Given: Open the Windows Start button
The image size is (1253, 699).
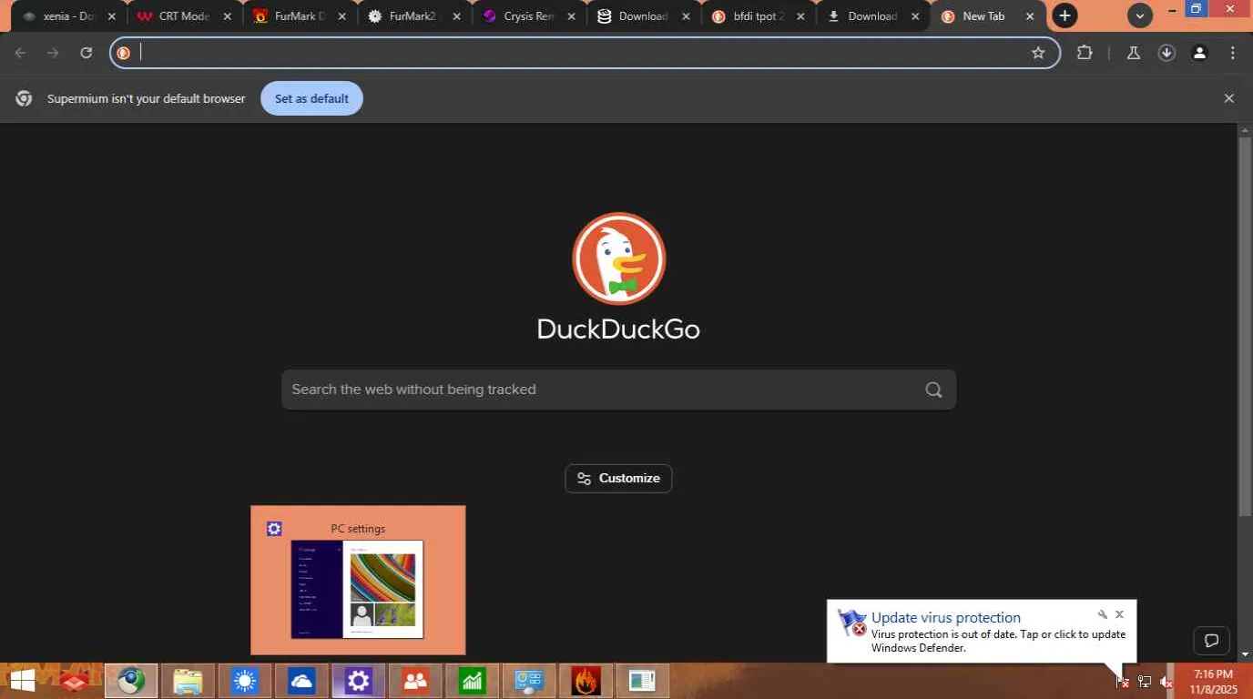Looking at the screenshot, I should (x=22, y=681).
